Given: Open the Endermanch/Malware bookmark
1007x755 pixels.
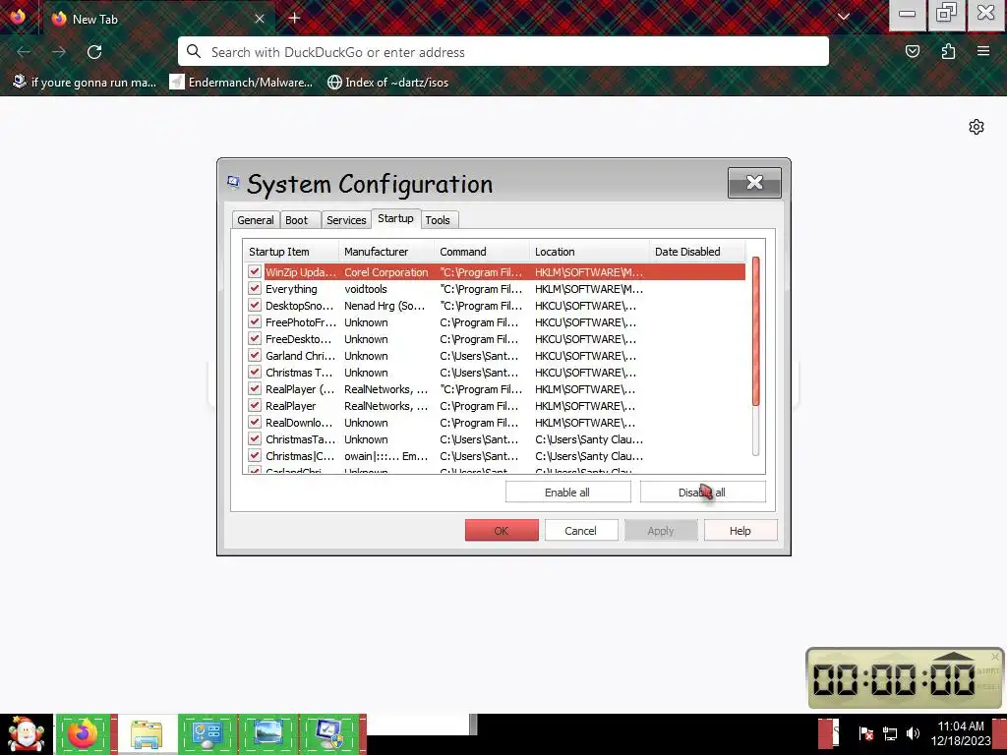Looking at the screenshot, I should tap(242, 83).
